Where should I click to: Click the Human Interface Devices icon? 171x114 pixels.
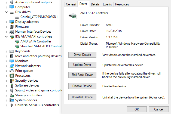click(x=12, y=32)
